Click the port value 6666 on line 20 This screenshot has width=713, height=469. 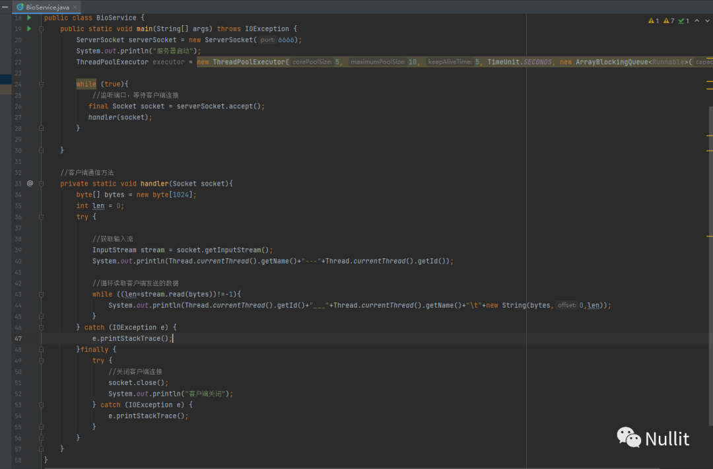pos(286,40)
